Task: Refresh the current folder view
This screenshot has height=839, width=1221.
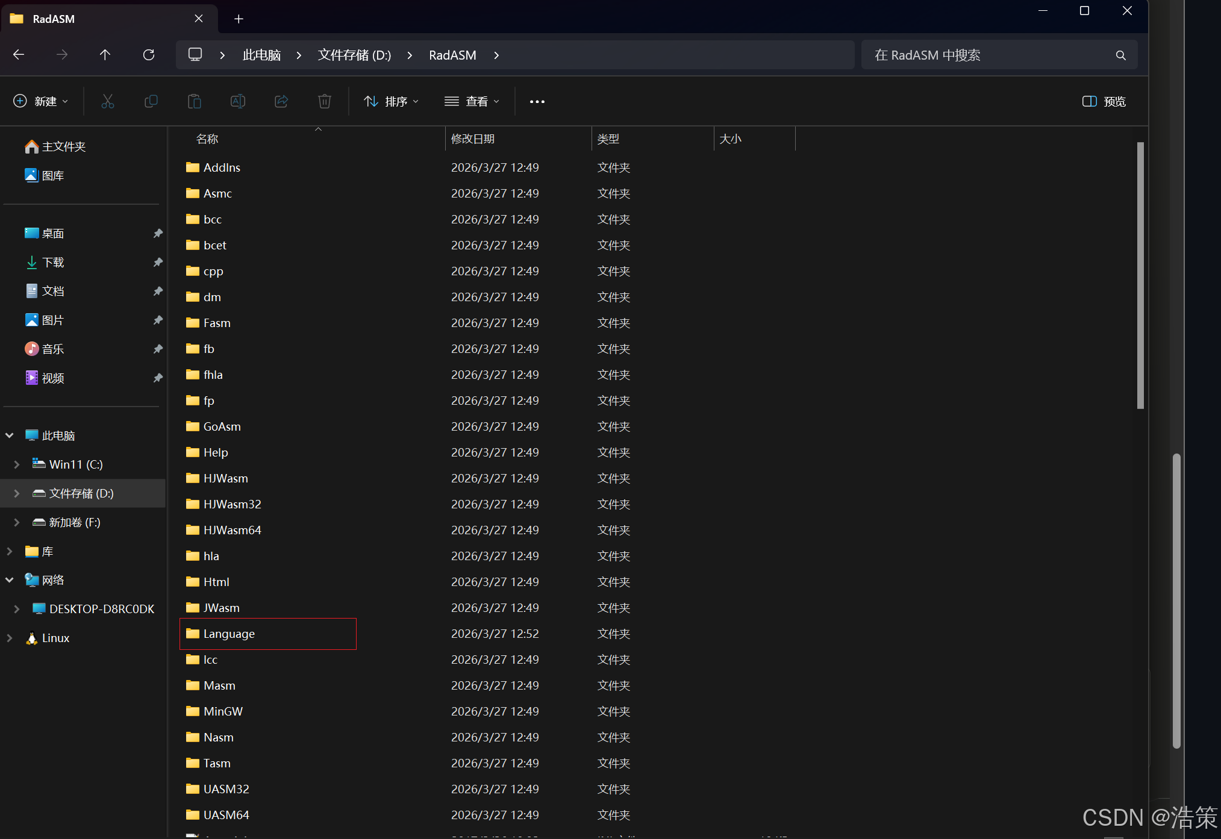Action: pyautogui.click(x=149, y=55)
